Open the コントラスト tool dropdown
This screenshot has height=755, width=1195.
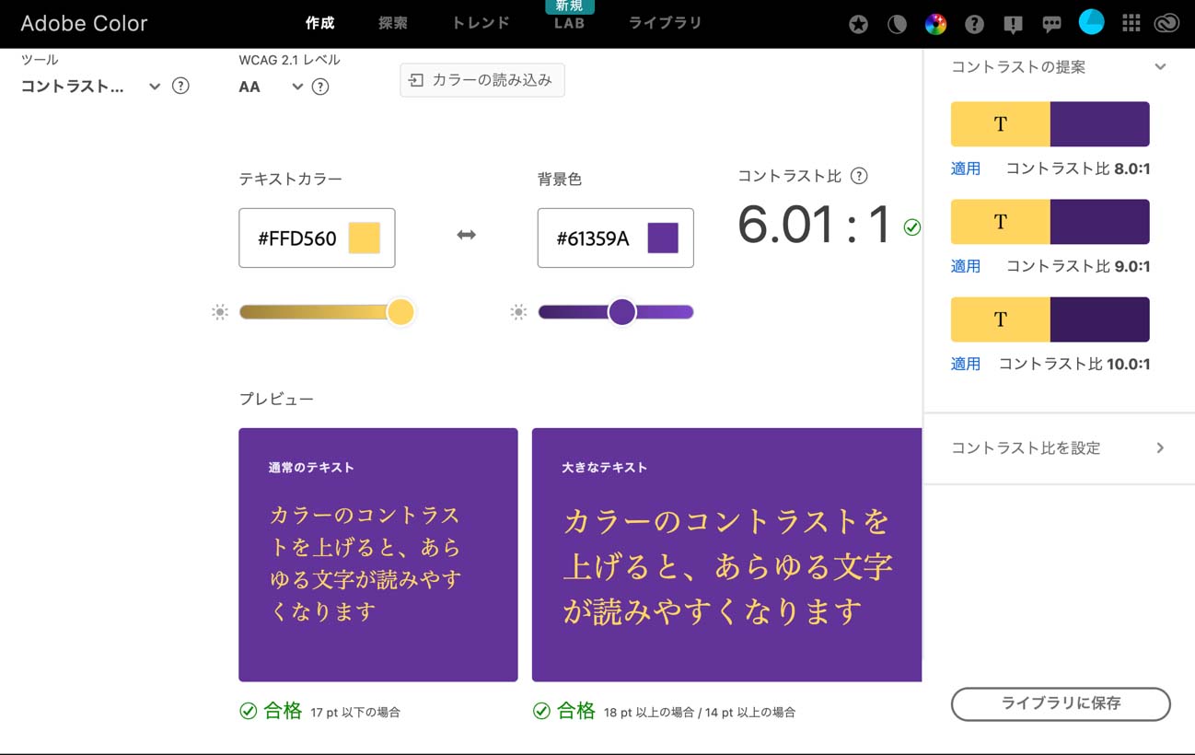click(x=91, y=87)
